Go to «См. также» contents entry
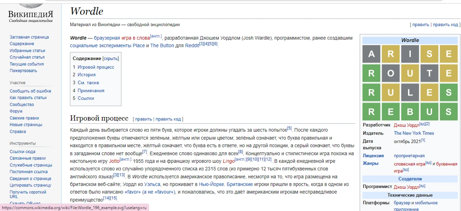Screen dimensions: 461x211 pyautogui.click(x=88, y=83)
